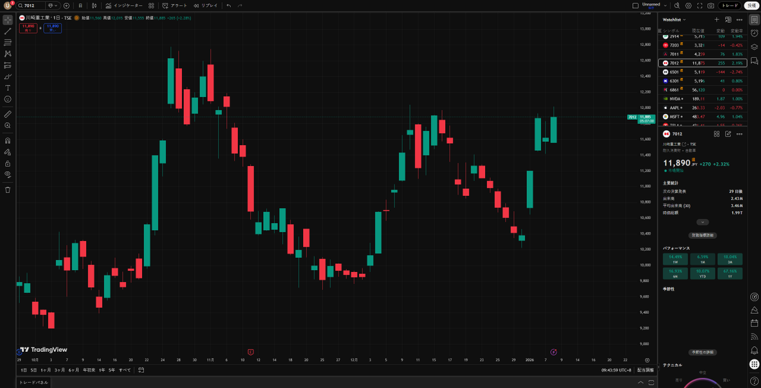Select 7011 row in watchlist
761x388 pixels.
pyautogui.click(x=702, y=54)
